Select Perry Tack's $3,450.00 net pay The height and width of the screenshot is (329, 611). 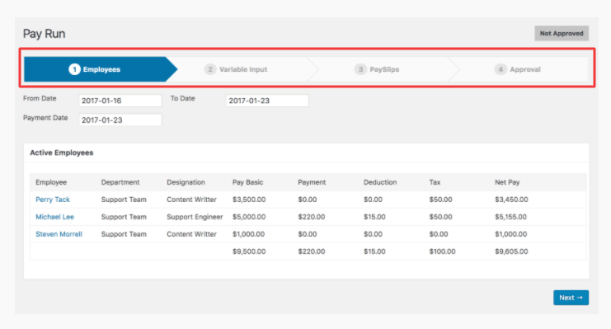click(511, 200)
